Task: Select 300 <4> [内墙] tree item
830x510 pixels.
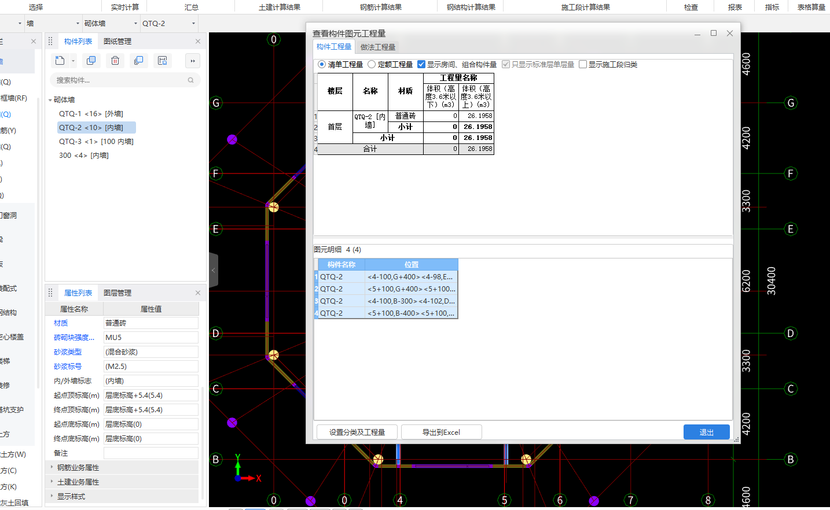Action: pyautogui.click(x=84, y=156)
